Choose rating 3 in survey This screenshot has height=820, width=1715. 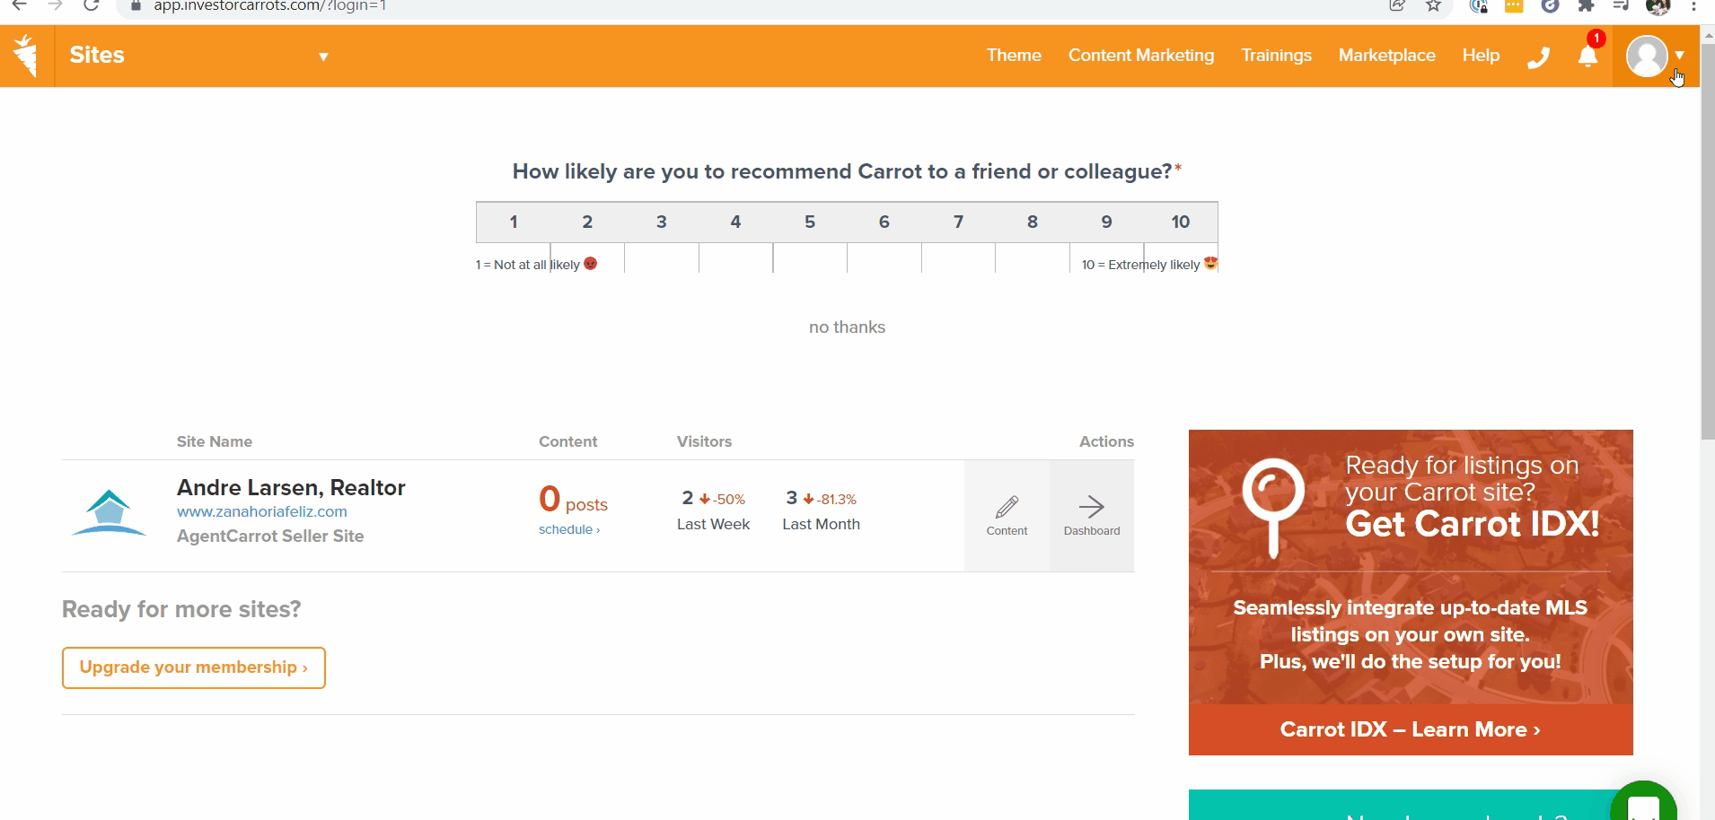click(662, 222)
